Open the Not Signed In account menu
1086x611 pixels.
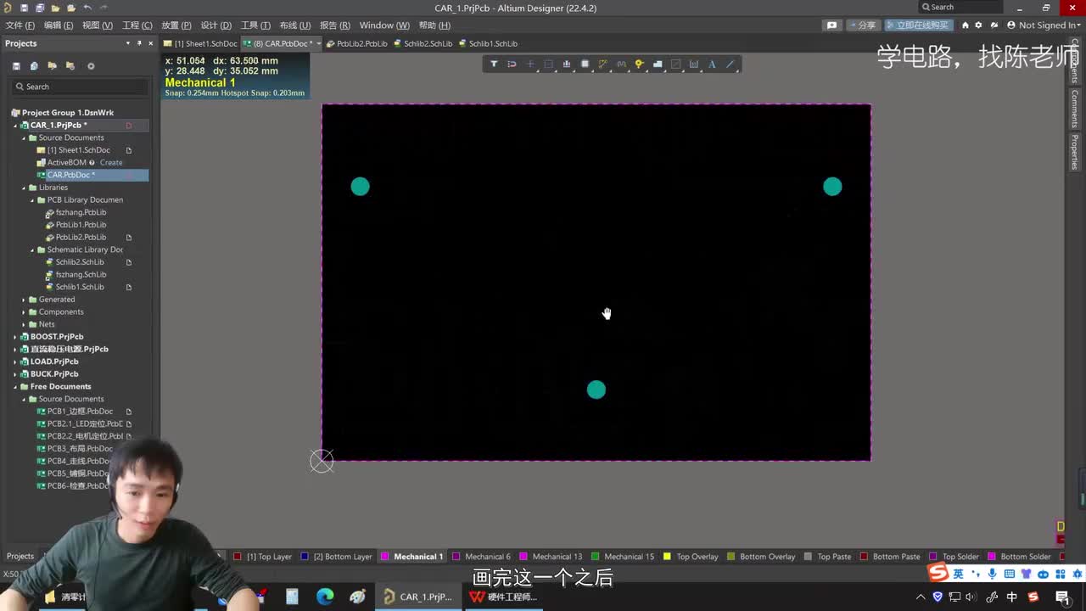coord(1042,25)
